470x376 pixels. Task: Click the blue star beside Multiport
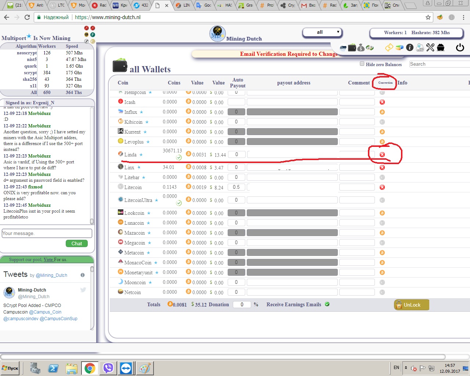coord(29,36)
